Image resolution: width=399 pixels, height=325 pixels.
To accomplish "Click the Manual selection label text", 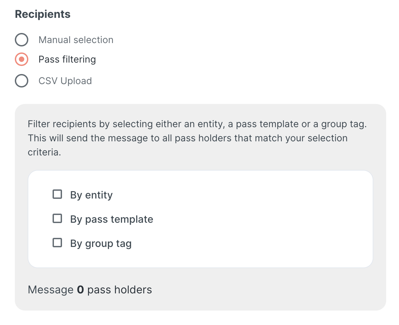I will point(76,40).
